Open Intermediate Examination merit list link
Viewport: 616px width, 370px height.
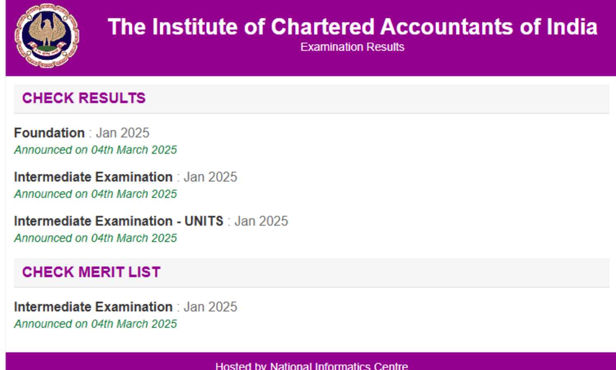[93, 307]
